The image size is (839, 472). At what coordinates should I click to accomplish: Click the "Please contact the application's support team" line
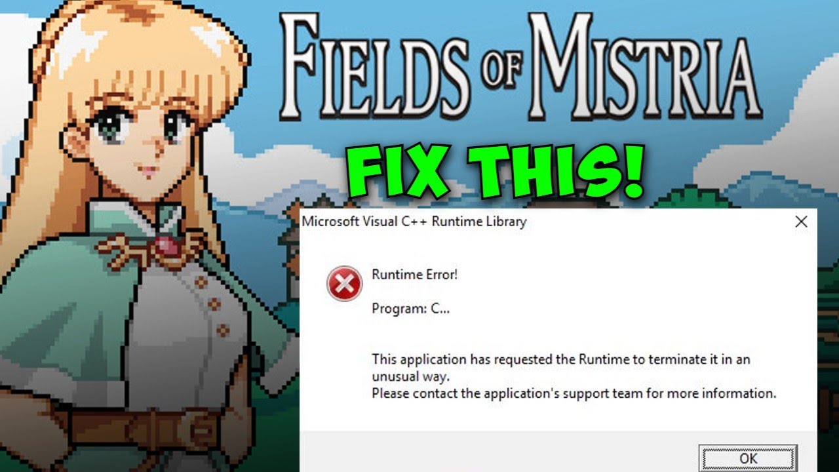pos(574,394)
